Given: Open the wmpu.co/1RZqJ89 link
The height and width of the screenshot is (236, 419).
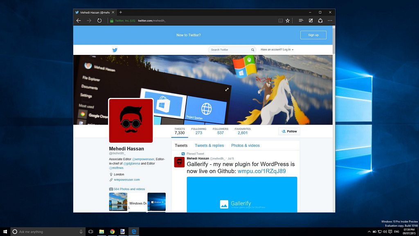Looking at the screenshot, I should 261,171.
